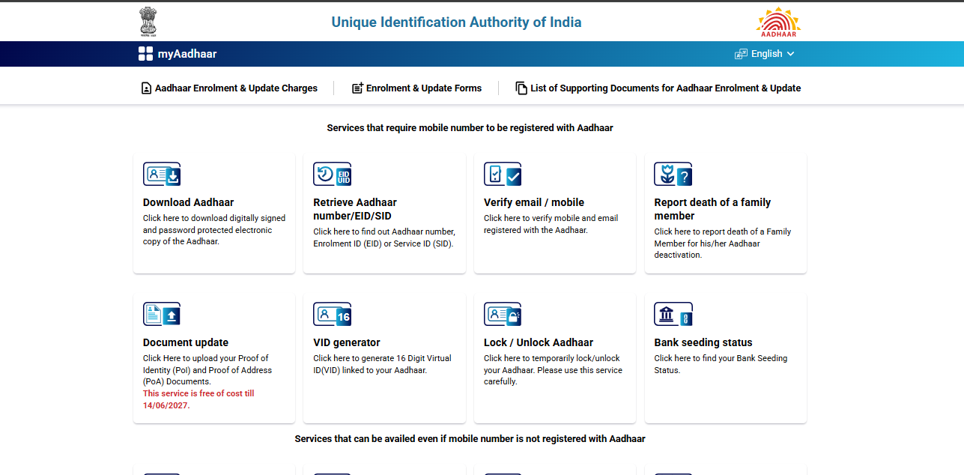964x475 pixels.
Task: Click Document update PoI PoA description
Action: [x=207, y=370]
